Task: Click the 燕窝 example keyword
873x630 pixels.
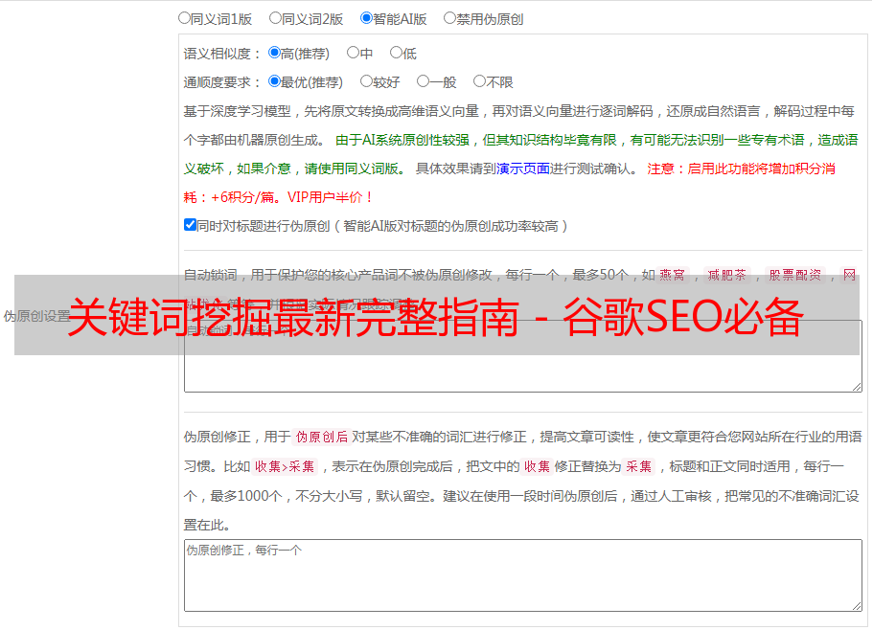Action: click(x=673, y=275)
